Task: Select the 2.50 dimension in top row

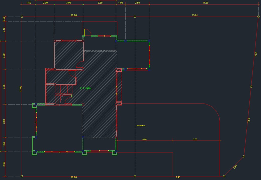Action: [137, 3]
